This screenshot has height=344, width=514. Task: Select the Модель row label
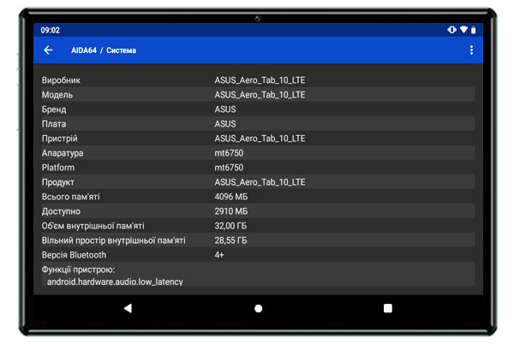(x=57, y=95)
